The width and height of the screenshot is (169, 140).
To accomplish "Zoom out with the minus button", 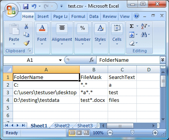I will (110, 133).
